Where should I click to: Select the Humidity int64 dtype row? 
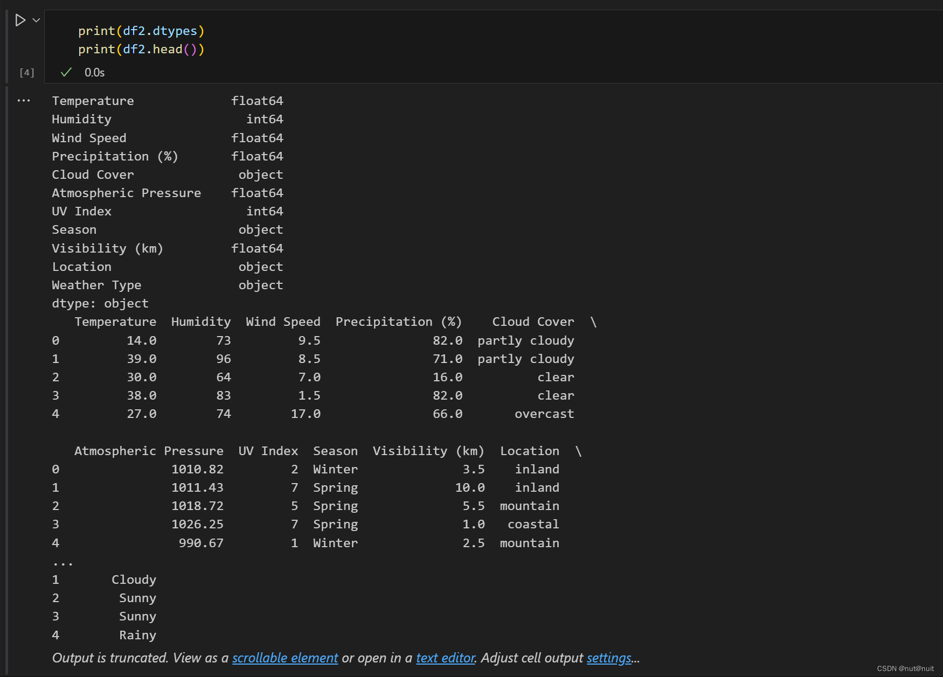[x=168, y=119]
